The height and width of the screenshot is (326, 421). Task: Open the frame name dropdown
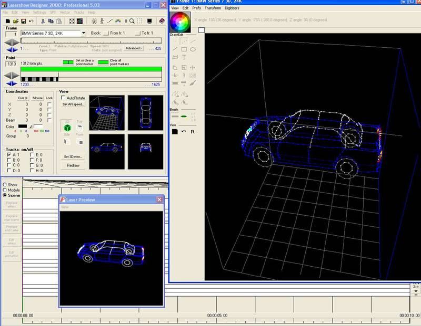tap(83, 33)
